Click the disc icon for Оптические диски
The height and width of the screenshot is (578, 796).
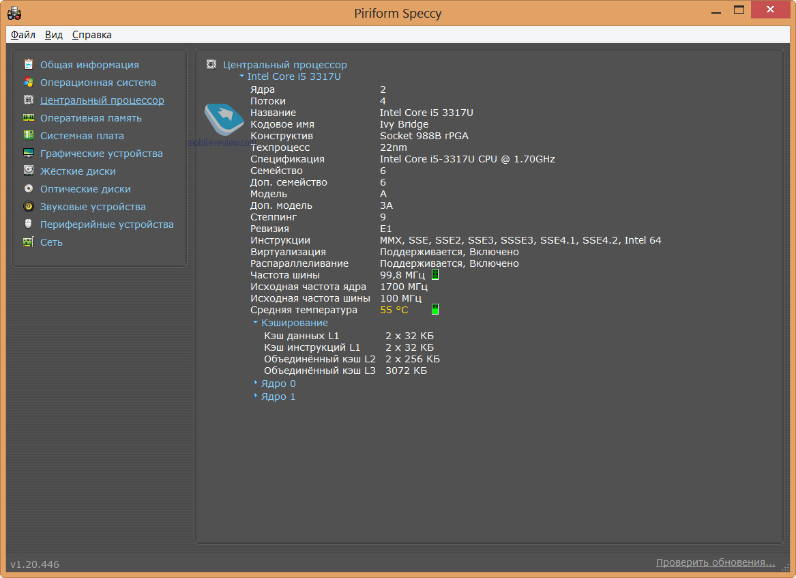click(x=29, y=188)
